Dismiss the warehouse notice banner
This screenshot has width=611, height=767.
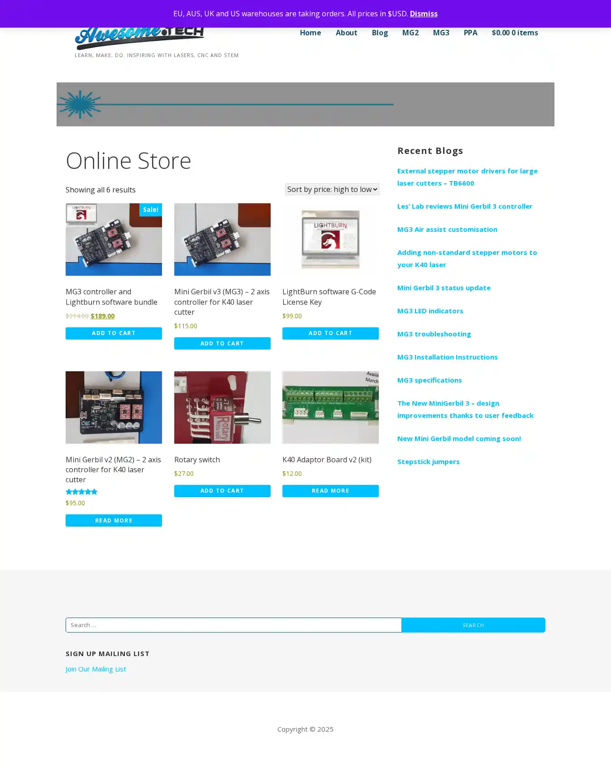pyautogui.click(x=423, y=14)
